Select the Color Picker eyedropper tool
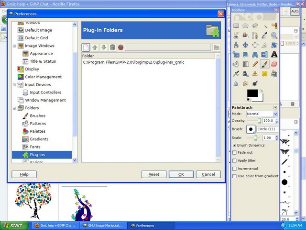Image resolution: width=306 pixels, height=230 pixels. (x=264, y=35)
